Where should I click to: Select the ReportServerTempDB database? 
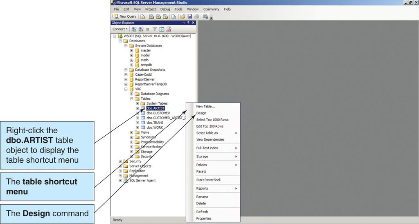[151, 84]
